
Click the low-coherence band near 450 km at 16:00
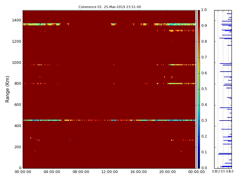pos(139,120)
